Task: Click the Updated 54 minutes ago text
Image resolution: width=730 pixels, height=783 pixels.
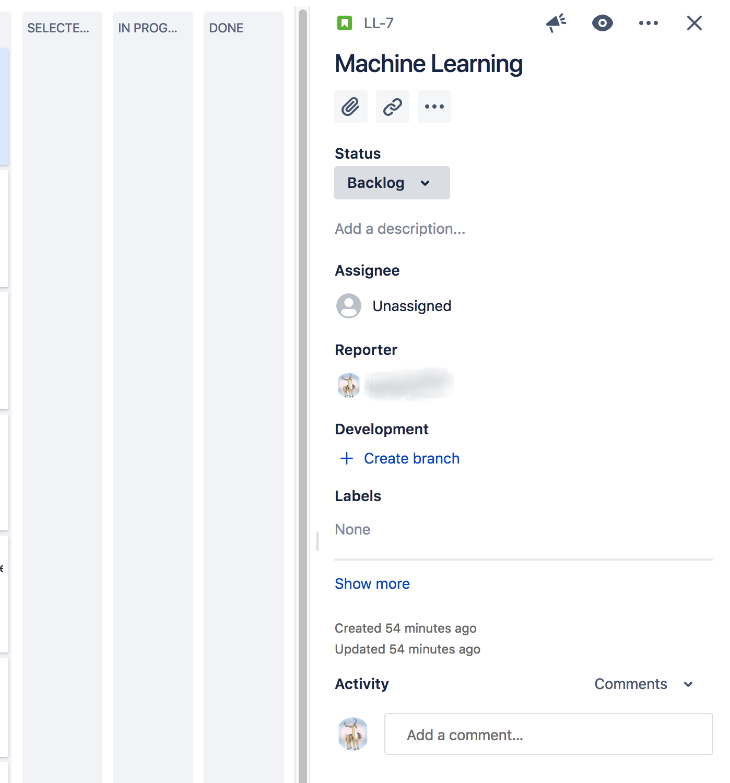Action: pyautogui.click(x=407, y=649)
